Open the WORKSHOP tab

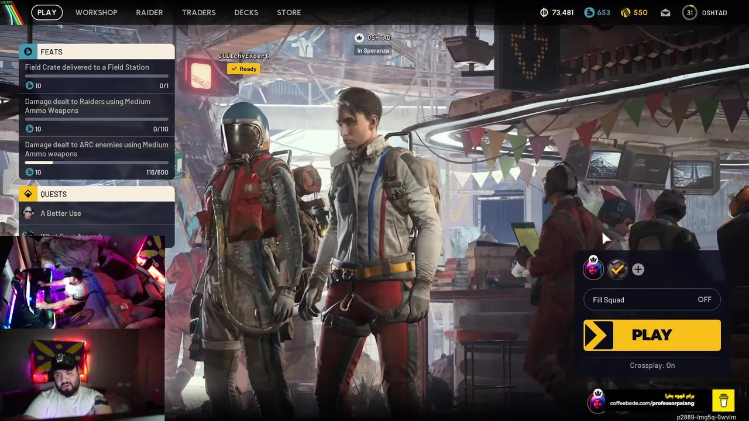click(x=97, y=12)
